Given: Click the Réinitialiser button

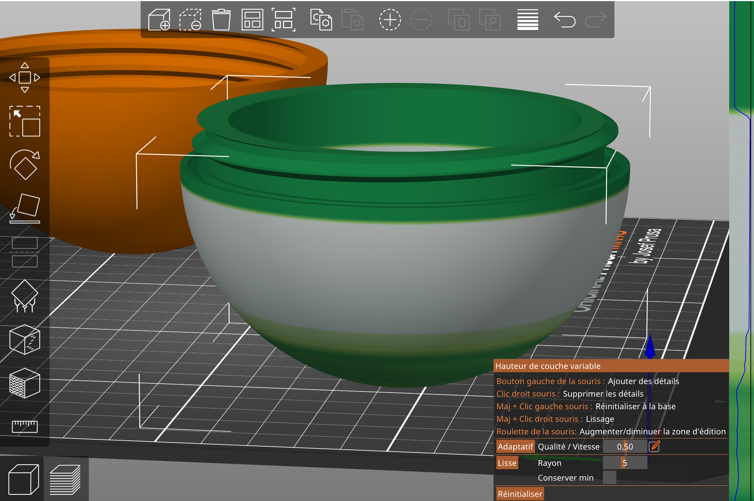Looking at the screenshot, I should tap(520, 494).
